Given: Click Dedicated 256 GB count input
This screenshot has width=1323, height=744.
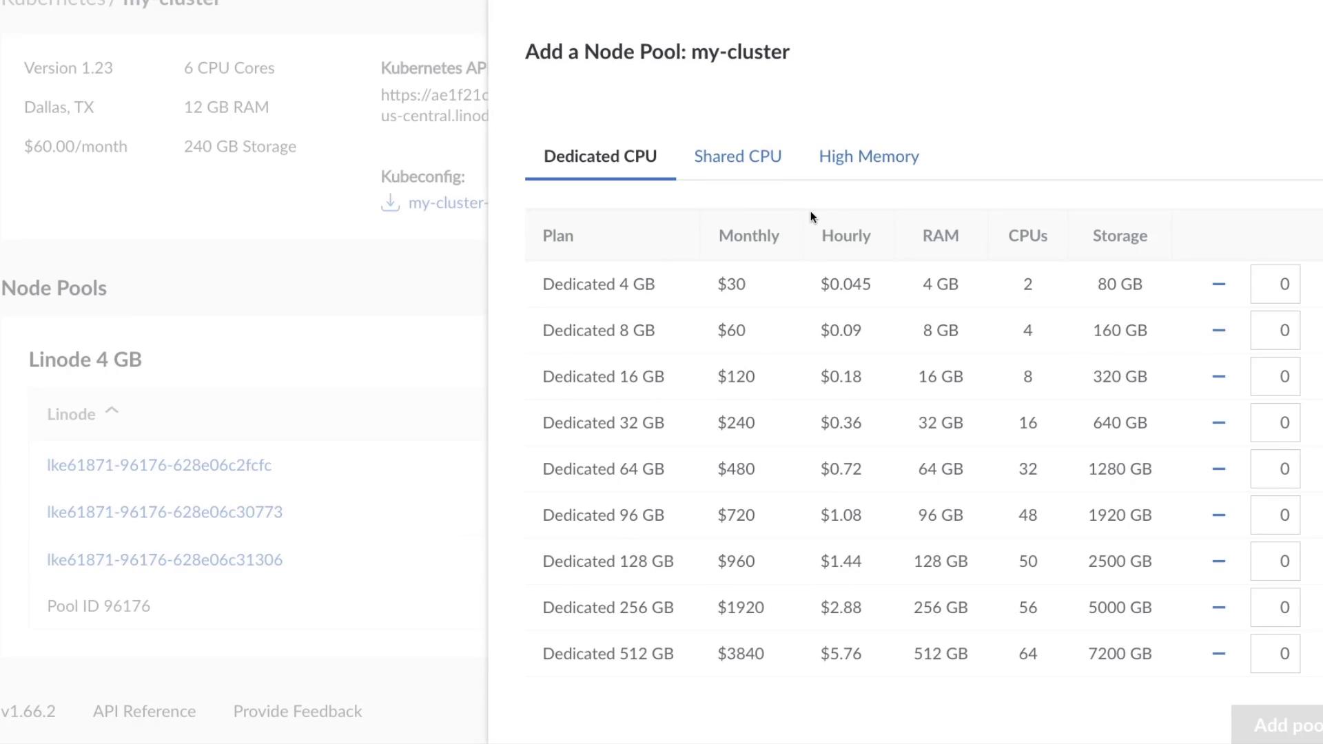Looking at the screenshot, I should [1275, 608].
